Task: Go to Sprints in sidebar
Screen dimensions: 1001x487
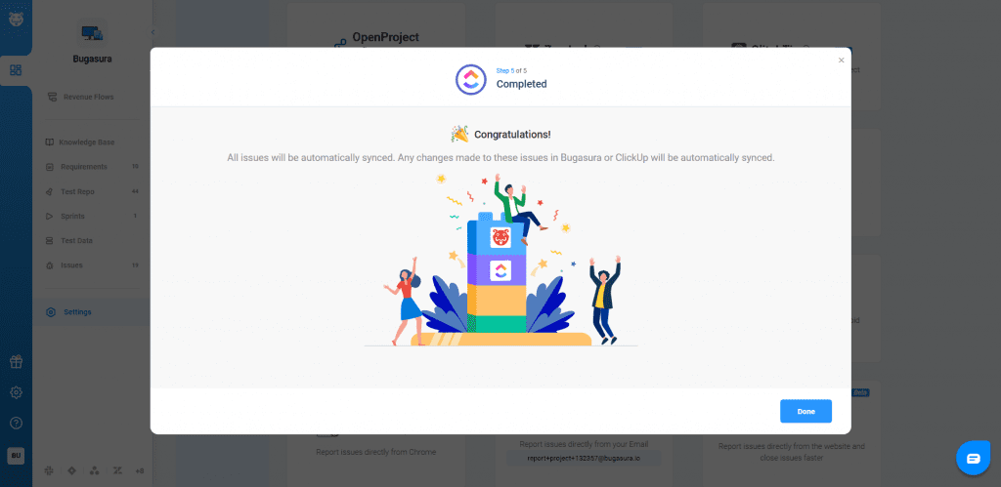Action: coord(92,216)
